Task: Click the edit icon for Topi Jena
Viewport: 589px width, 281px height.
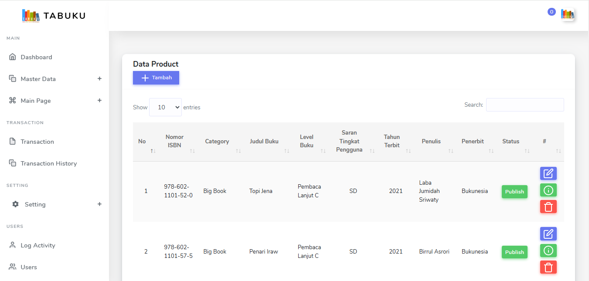Action: pos(548,173)
